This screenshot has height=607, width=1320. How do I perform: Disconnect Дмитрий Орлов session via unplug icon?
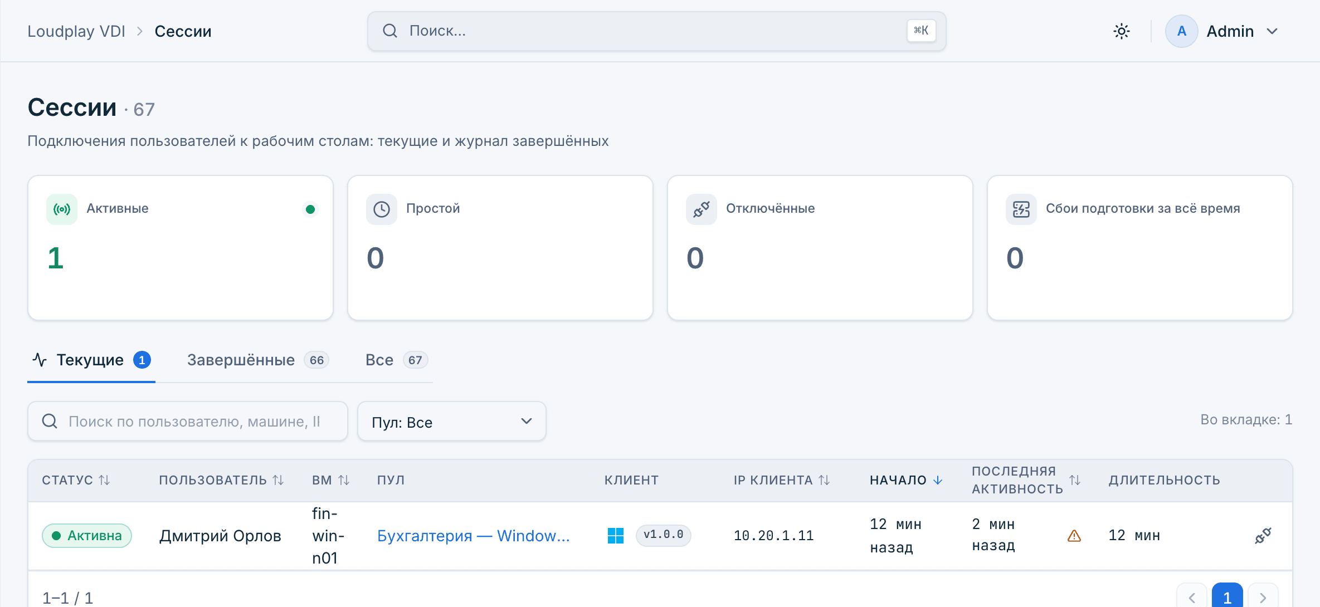click(x=1263, y=536)
